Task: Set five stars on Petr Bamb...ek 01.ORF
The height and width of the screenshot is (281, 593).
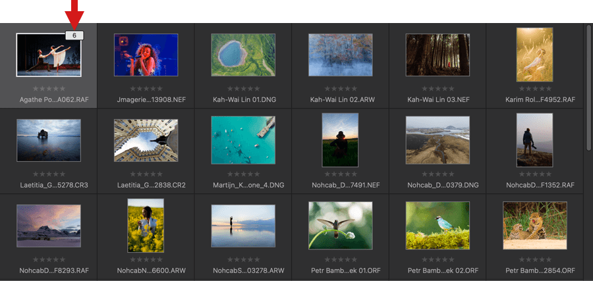Action: point(354,259)
